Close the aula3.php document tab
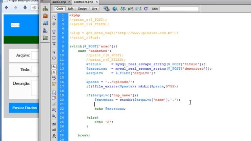Image resolution: width=251 pixels, height=141 pixels. 69,2
